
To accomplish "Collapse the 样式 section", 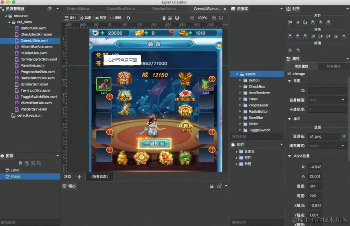I will [290, 119].
